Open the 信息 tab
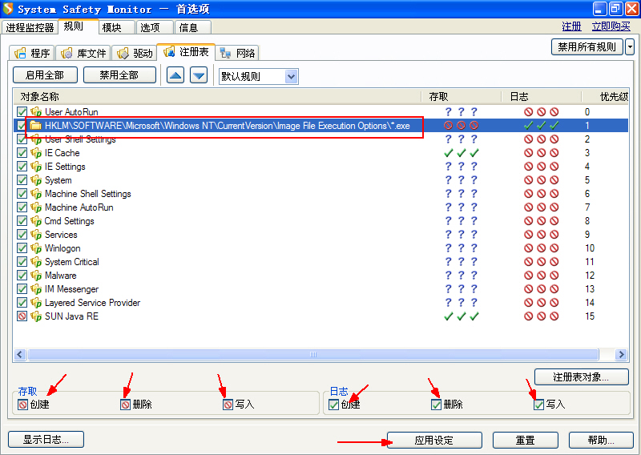The image size is (641, 455). click(193, 27)
